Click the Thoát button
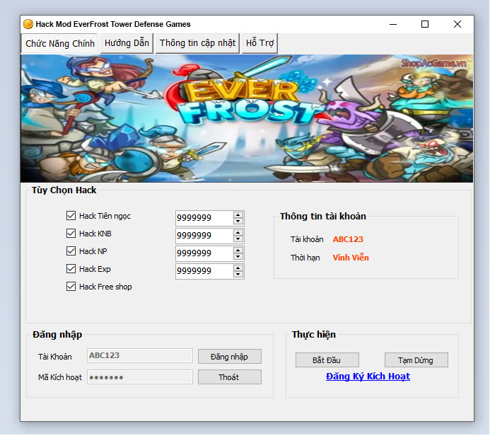Screen dimensions: 490x436 (x=230, y=377)
